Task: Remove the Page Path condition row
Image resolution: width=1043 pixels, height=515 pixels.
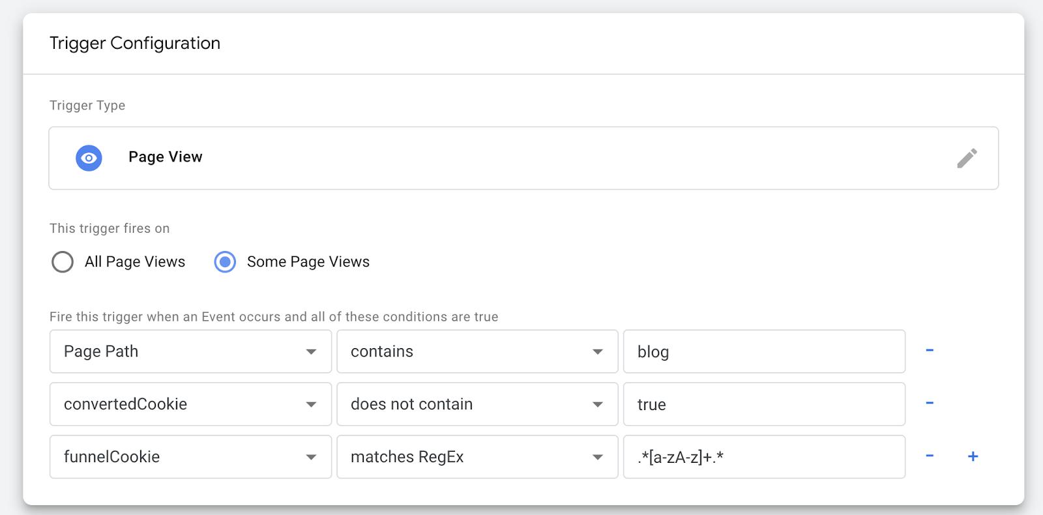Action: point(930,351)
